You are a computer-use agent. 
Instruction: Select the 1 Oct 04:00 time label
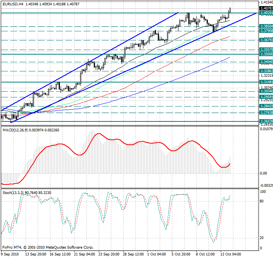pos(157,254)
